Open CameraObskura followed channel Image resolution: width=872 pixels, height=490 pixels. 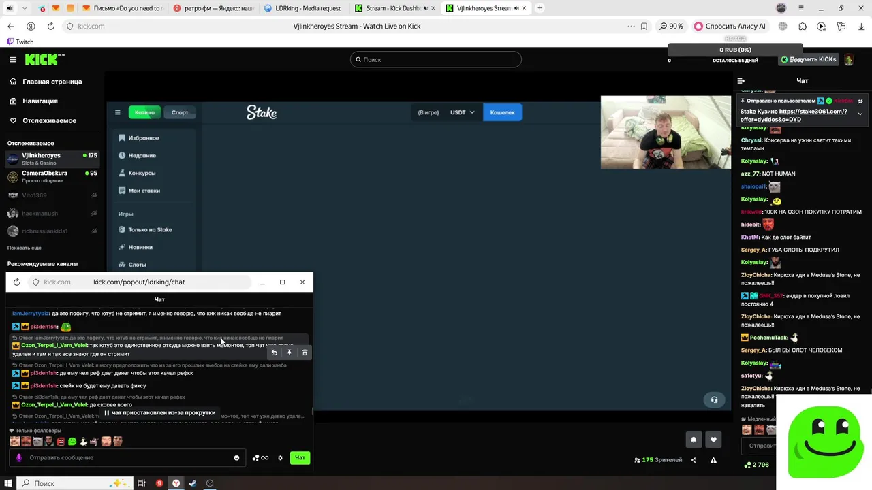click(52, 177)
